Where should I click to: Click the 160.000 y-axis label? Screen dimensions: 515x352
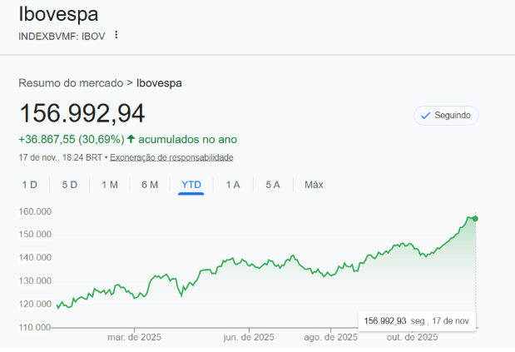(35, 211)
